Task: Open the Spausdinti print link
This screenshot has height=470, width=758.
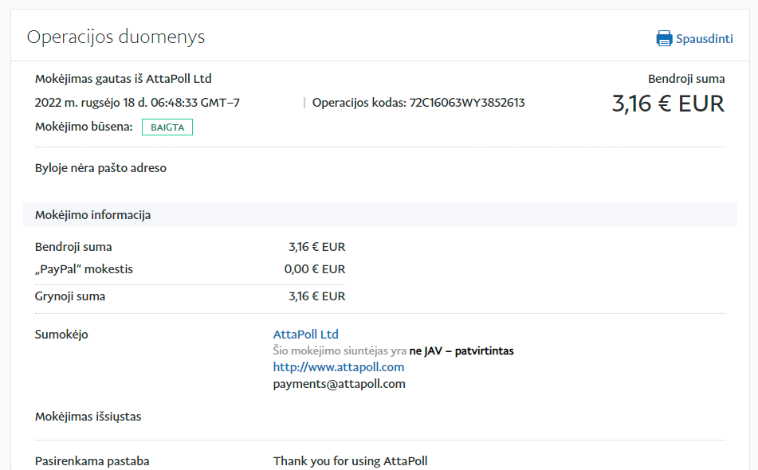Action: tap(705, 39)
